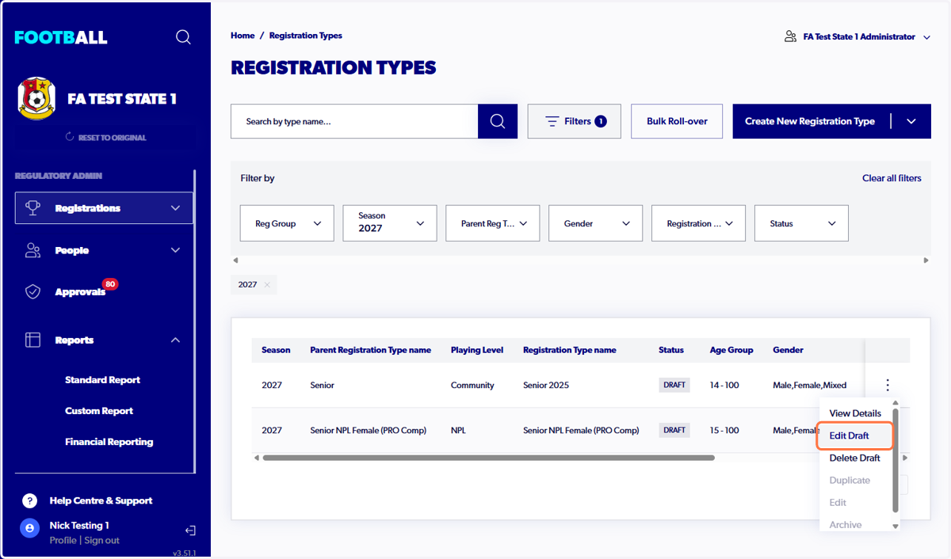Click the People icon in sidebar

click(32, 250)
